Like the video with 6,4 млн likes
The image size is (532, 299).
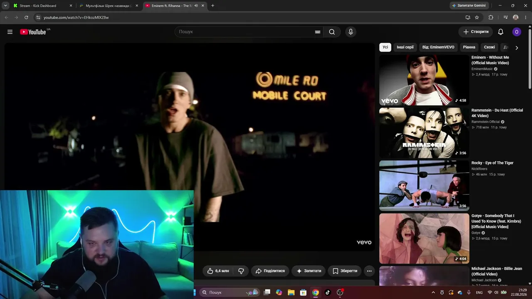218,271
